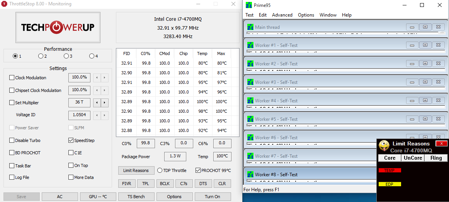Click the CLR button

pyautogui.click(x=222, y=184)
